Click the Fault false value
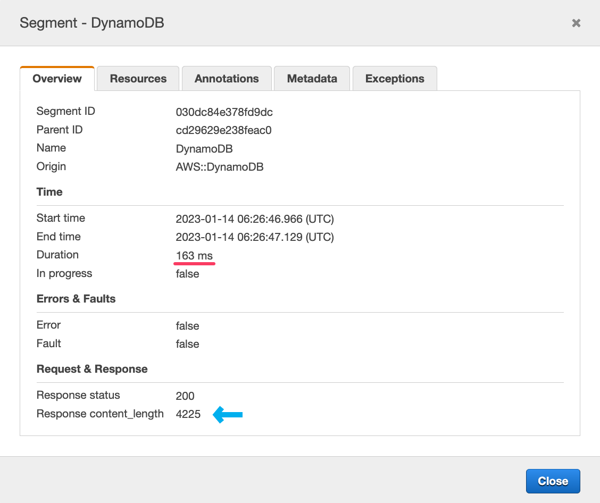The width and height of the screenshot is (600, 503). [187, 343]
